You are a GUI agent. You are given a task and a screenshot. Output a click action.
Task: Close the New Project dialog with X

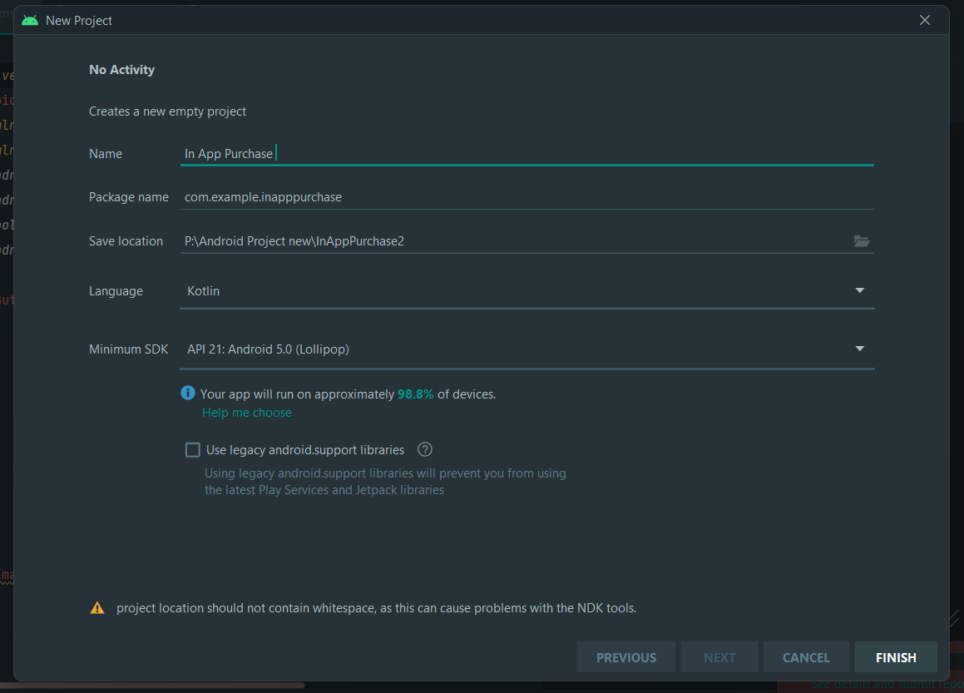925,20
